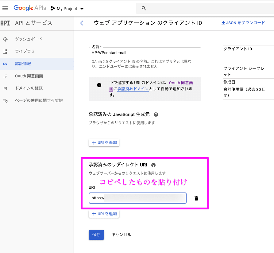Click the back arrow beside the page title
Screen dimensions: 274x253
[83, 23]
